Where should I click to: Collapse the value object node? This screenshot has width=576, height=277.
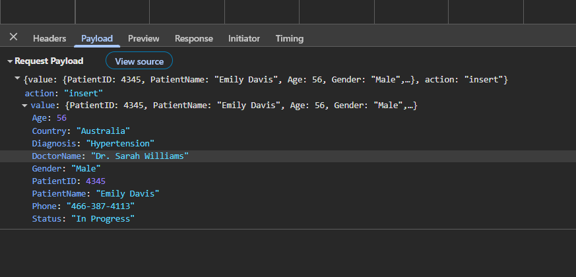click(24, 106)
